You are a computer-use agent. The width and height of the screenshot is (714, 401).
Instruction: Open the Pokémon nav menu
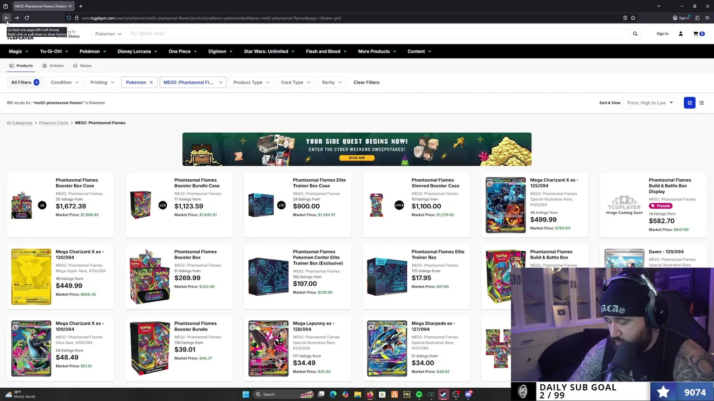[93, 51]
